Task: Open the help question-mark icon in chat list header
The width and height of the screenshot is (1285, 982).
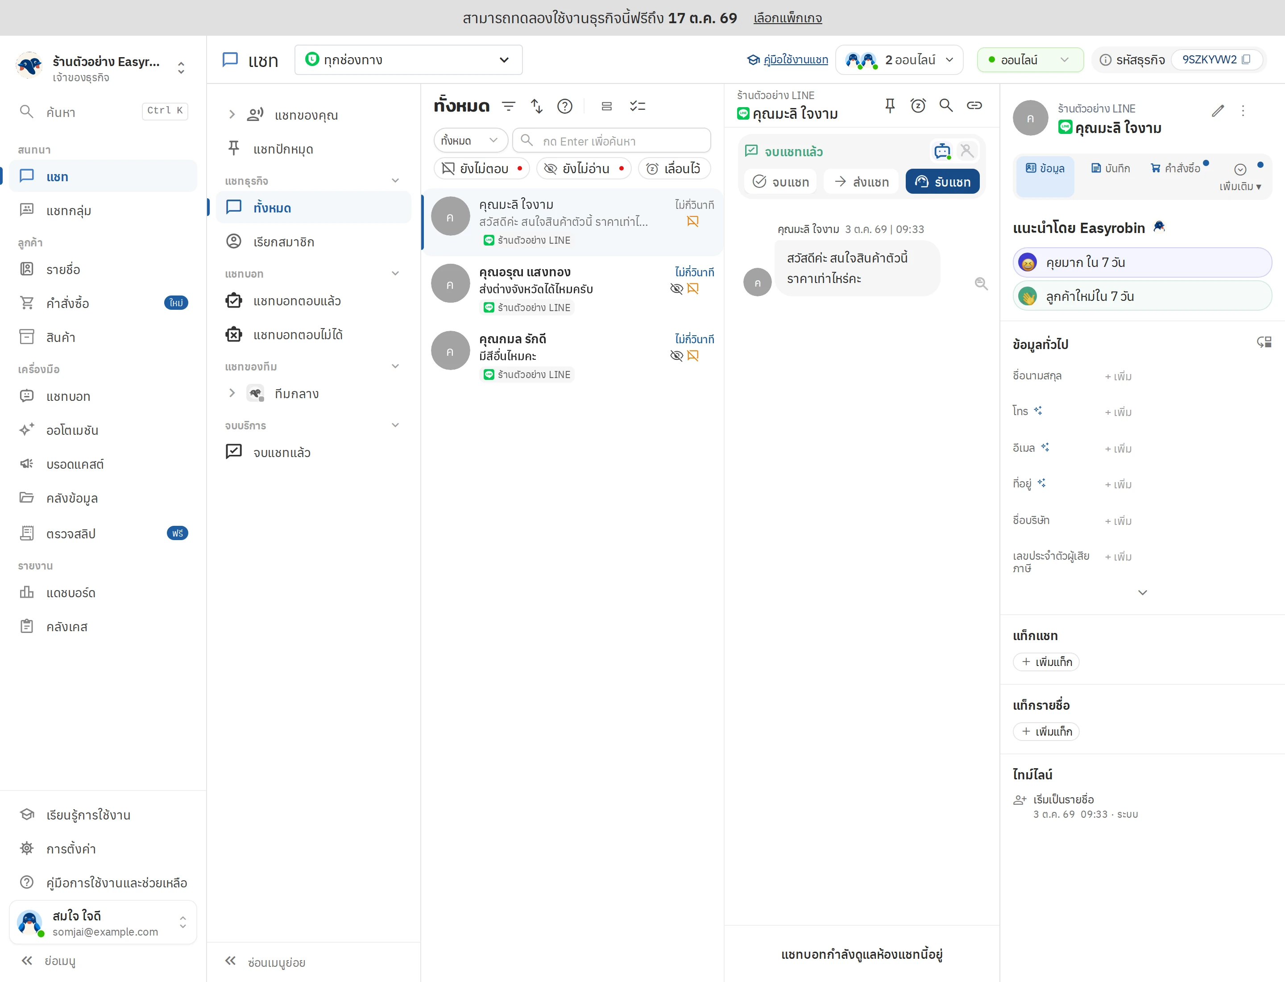Action: tap(564, 106)
